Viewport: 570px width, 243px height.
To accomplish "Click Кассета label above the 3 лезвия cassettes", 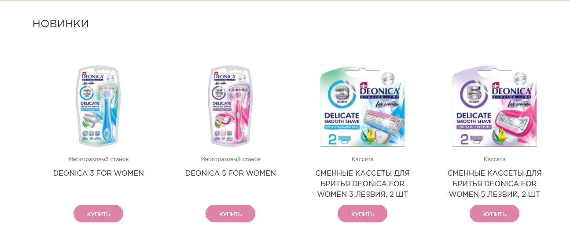I will tap(362, 159).
